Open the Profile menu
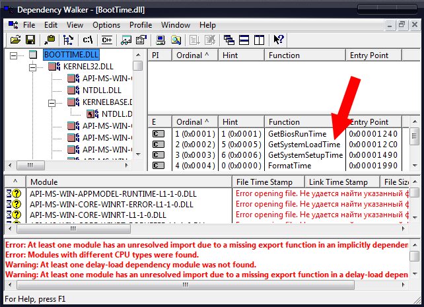424x307 pixels. [141, 25]
